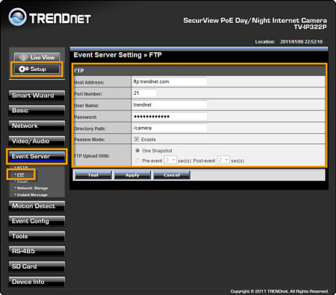
Task: Open the HTTP event server link
Action: 22,167
